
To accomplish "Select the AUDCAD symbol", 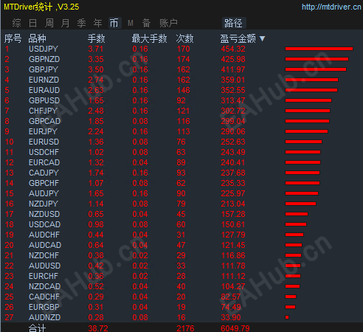I will point(45,245).
